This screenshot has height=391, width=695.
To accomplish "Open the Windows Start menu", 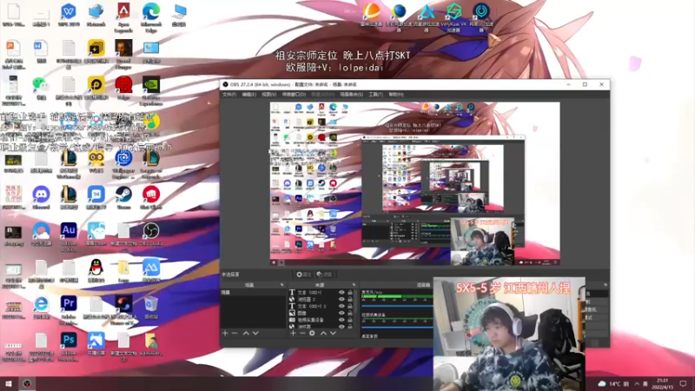I will pos(9,383).
